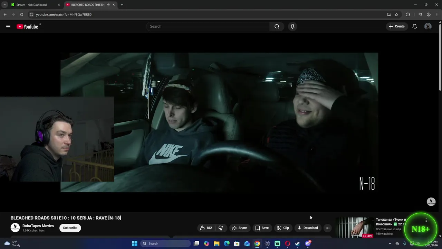Select the BLEACHED ROADS S01E10 tab
Screen dimensions: 442x249
pyautogui.click(x=87, y=5)
